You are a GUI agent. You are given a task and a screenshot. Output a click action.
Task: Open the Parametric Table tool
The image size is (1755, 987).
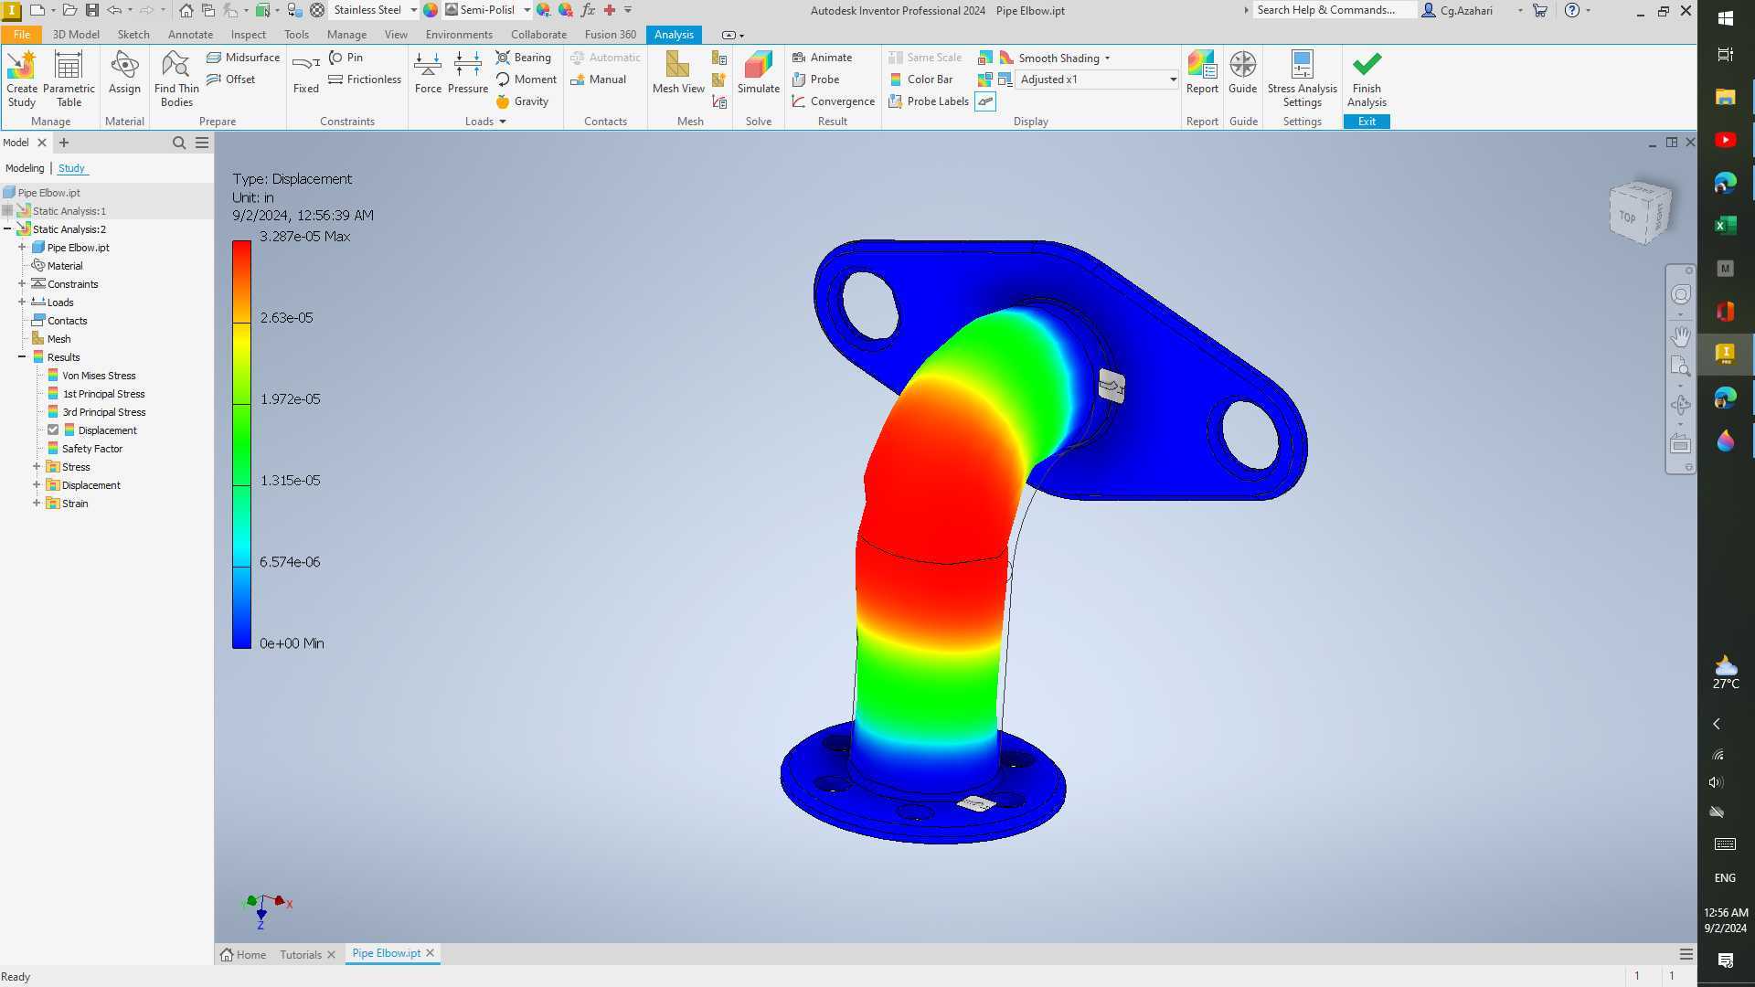69,79
